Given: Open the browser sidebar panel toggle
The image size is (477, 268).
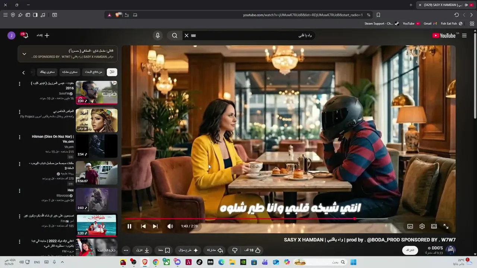Looking at the screenshot, I should [x=35, y=15].
